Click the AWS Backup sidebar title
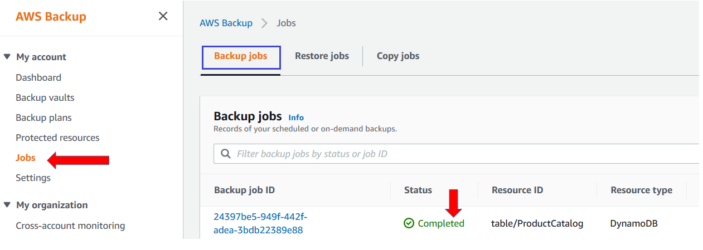This screenshot has width=703, height=250. tap(51, 17)
